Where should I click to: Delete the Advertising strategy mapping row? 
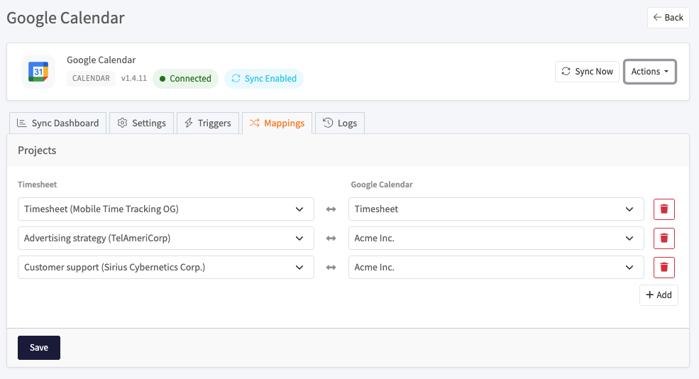664,238
